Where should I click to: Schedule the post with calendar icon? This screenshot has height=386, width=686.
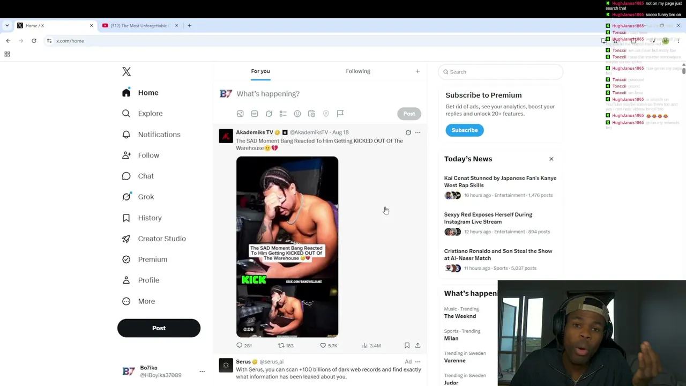click(311, 114)
